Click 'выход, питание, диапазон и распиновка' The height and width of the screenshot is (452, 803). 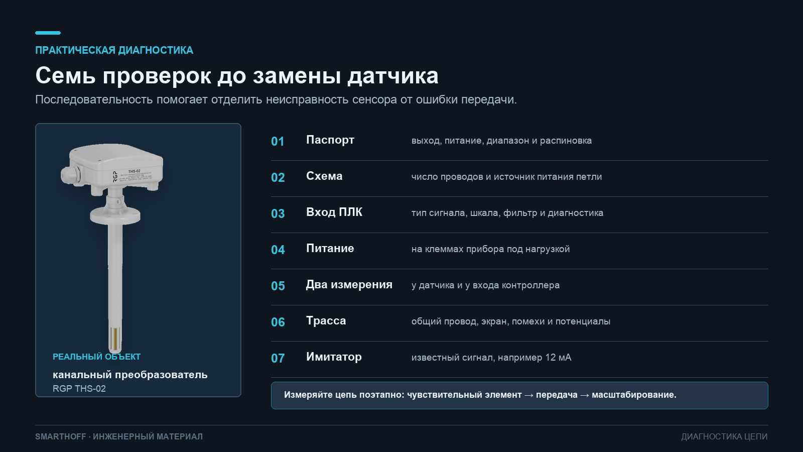pos(501,141)
